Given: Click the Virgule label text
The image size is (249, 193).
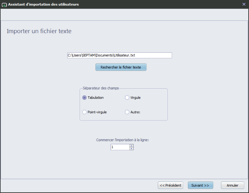Looking at the screenshot, I should point(136,98).
